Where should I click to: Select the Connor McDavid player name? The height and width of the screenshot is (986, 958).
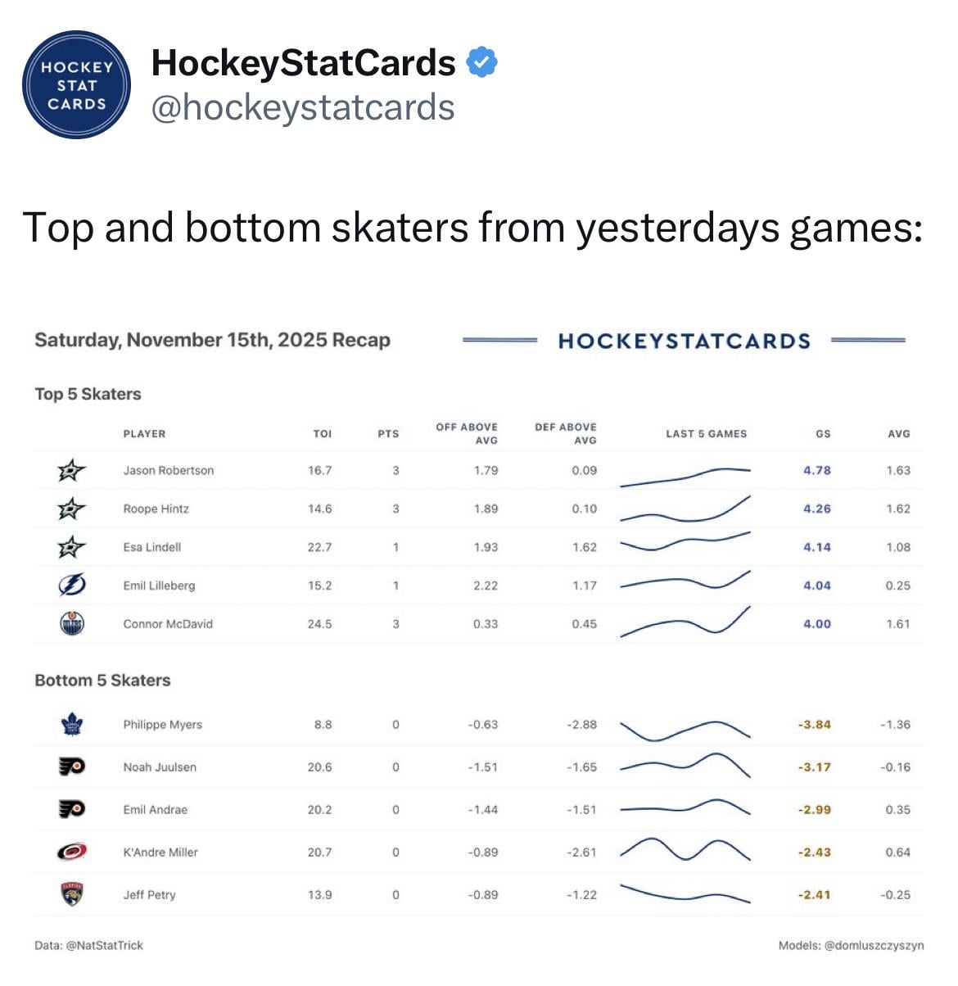168,624
